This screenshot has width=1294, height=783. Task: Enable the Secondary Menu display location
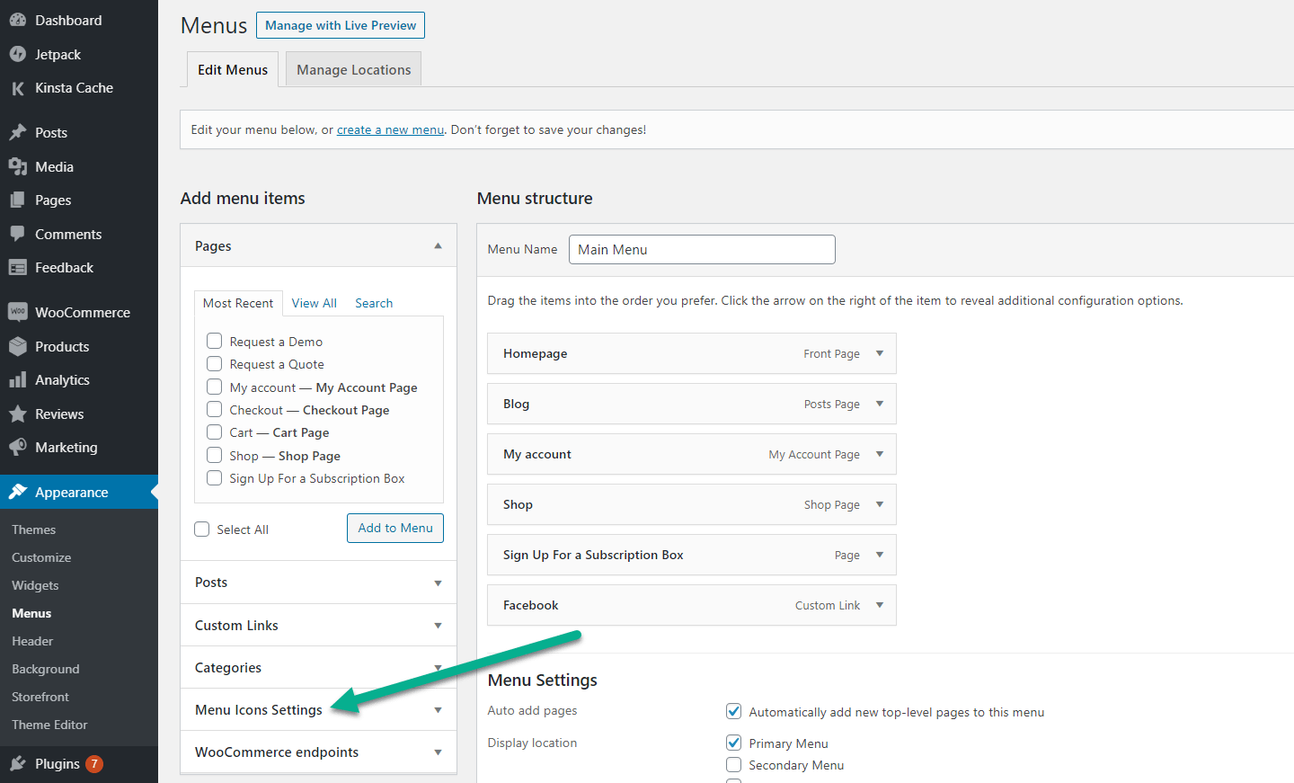click(733, 765)
